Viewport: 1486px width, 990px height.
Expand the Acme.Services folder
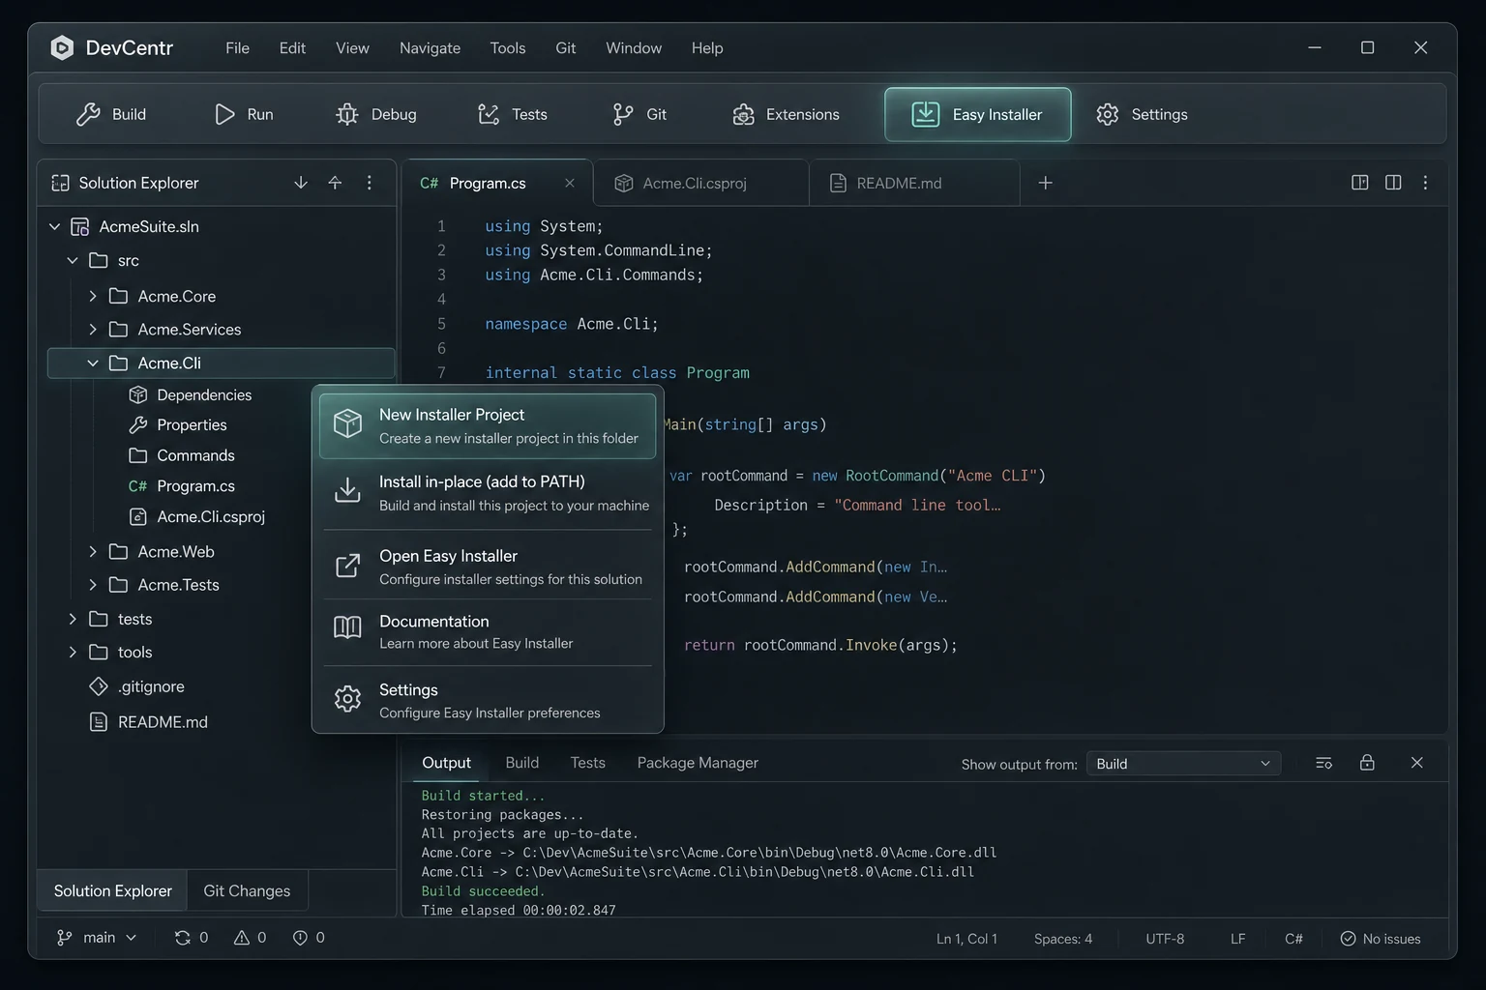93,329
